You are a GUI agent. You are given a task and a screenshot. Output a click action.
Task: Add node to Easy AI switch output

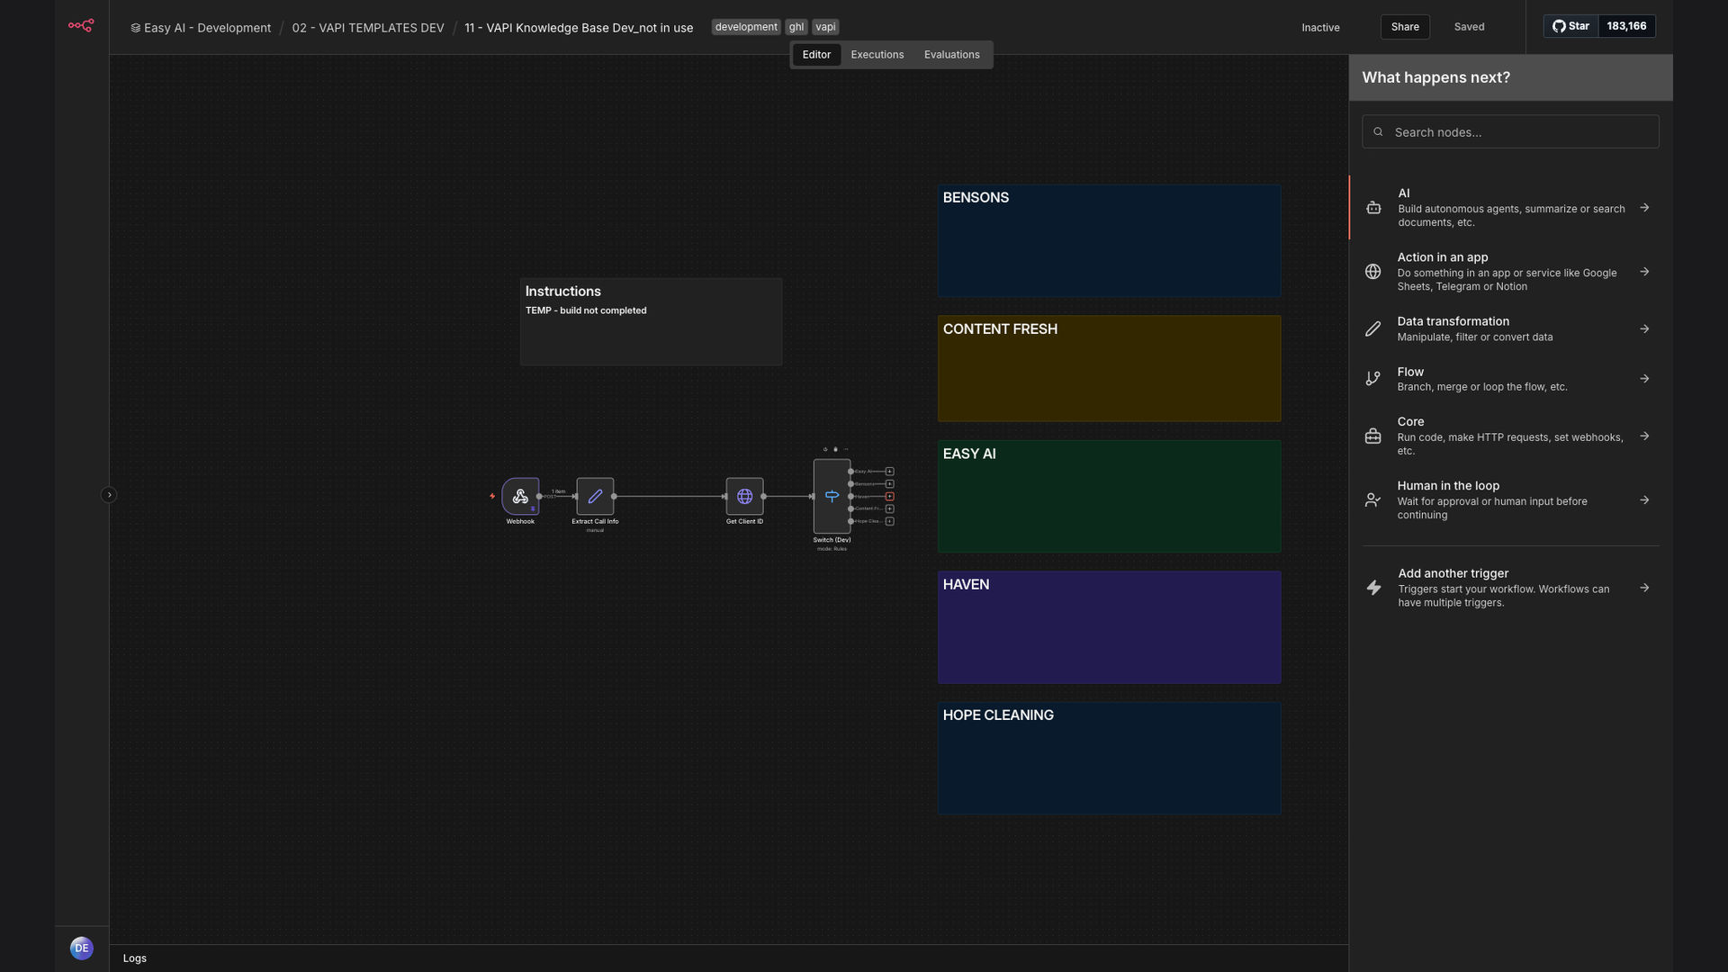point(889,472)
